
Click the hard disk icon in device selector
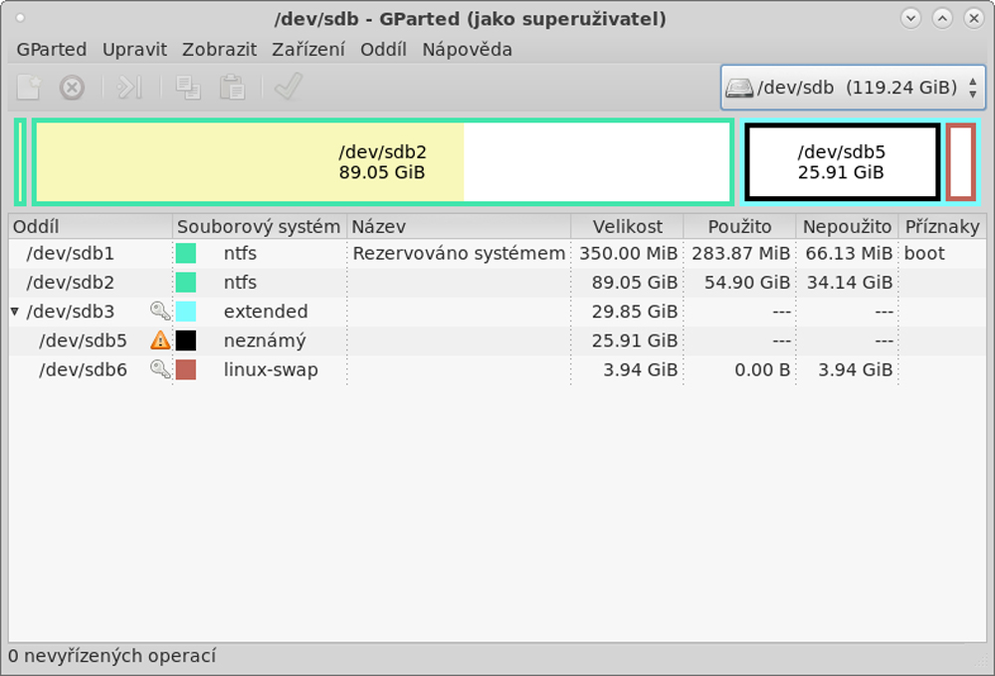click(x=739, y=87)
